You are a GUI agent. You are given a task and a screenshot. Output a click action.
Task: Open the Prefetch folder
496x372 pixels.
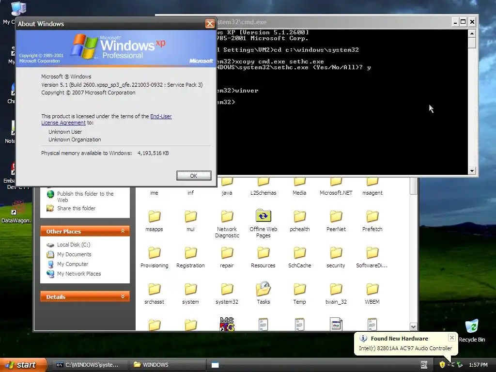372,221
